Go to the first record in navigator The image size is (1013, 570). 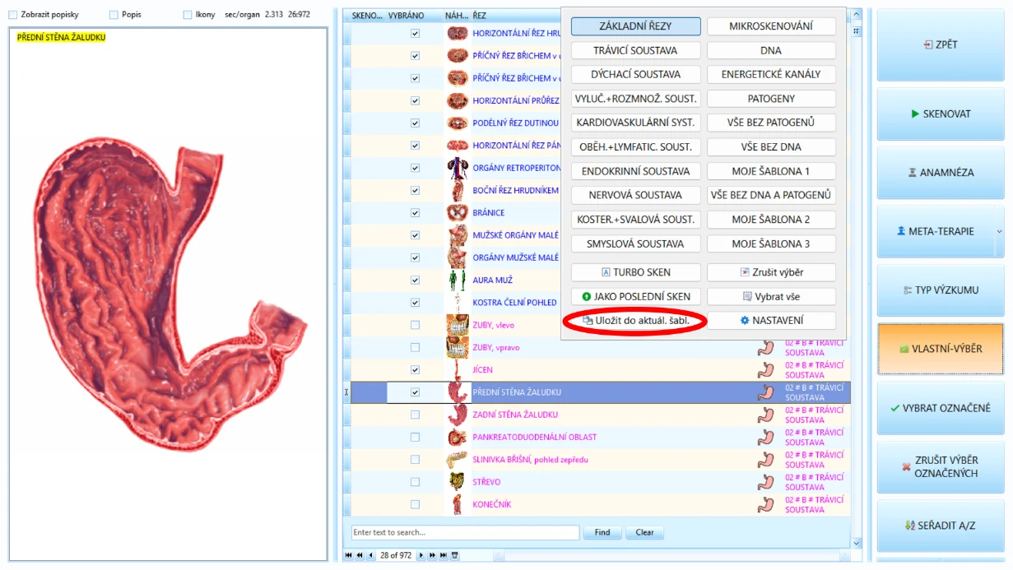pyautogui.click(x=349, y=556)
